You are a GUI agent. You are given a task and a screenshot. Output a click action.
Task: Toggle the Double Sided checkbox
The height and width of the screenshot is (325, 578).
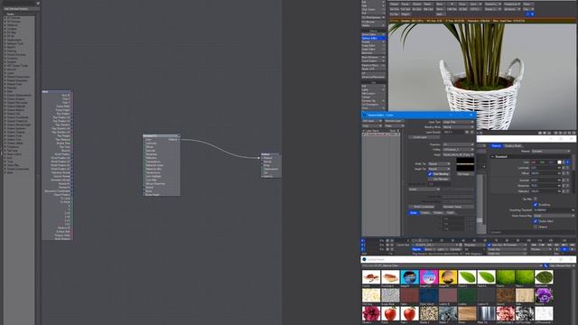pos(536,221)
